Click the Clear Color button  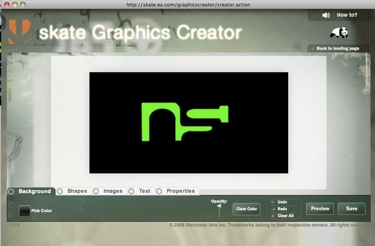[246, 209]
